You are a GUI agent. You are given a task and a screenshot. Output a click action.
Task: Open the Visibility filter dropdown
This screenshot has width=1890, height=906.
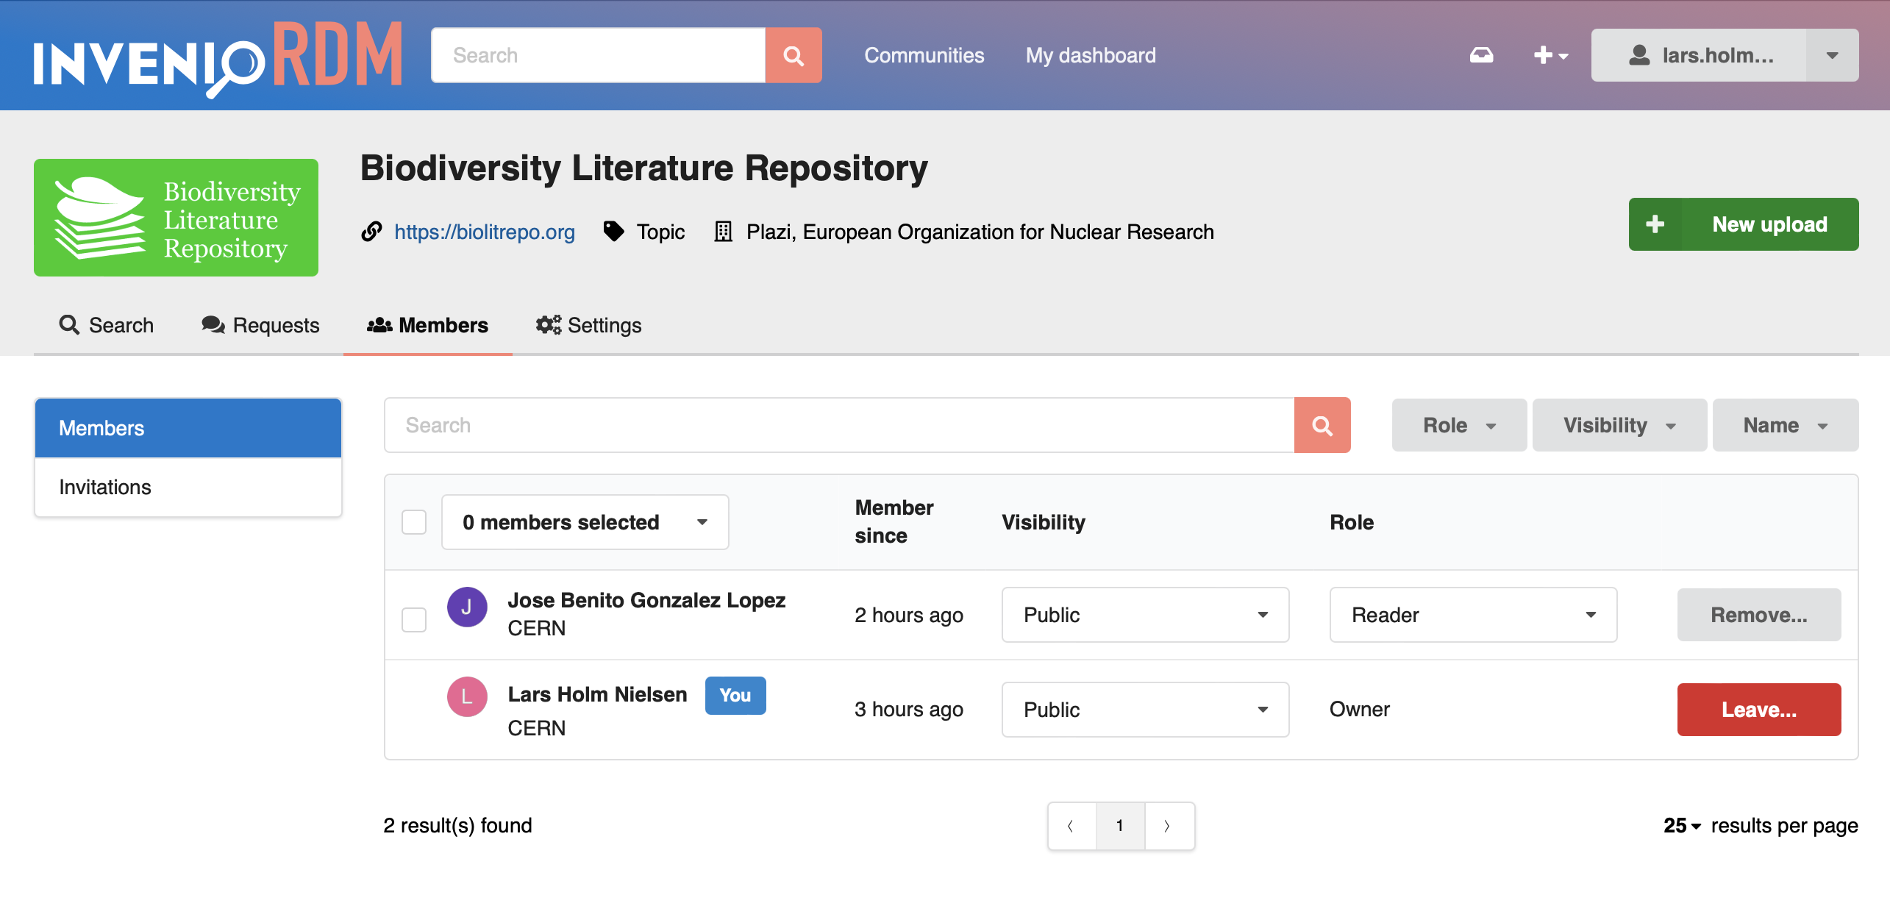tap(1619, 425)
